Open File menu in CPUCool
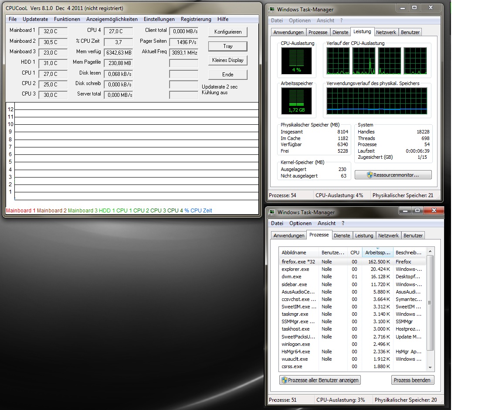Image resolution: width=502 pixels, height=410 pixels. [13, 19]
